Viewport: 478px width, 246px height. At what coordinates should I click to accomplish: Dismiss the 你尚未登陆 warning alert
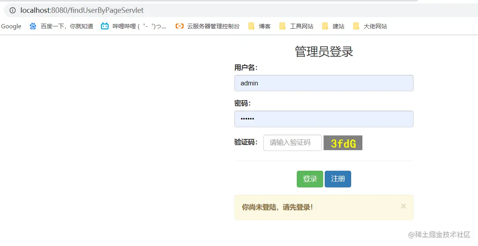click(404, 206)
